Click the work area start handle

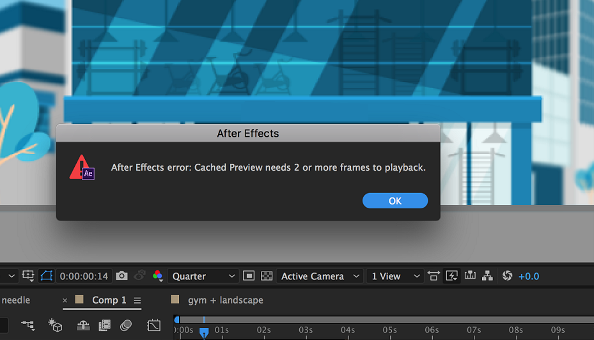[176, 320]
